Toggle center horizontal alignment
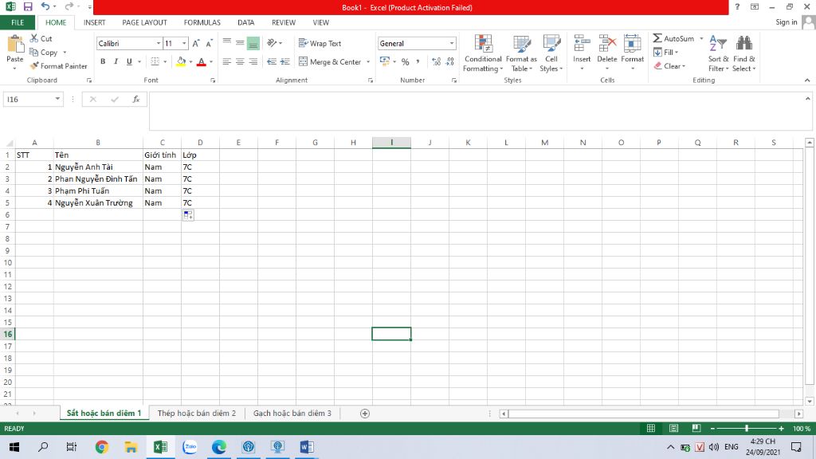Image resolution: width=816 pixels, height=459 pixels. 240,62
